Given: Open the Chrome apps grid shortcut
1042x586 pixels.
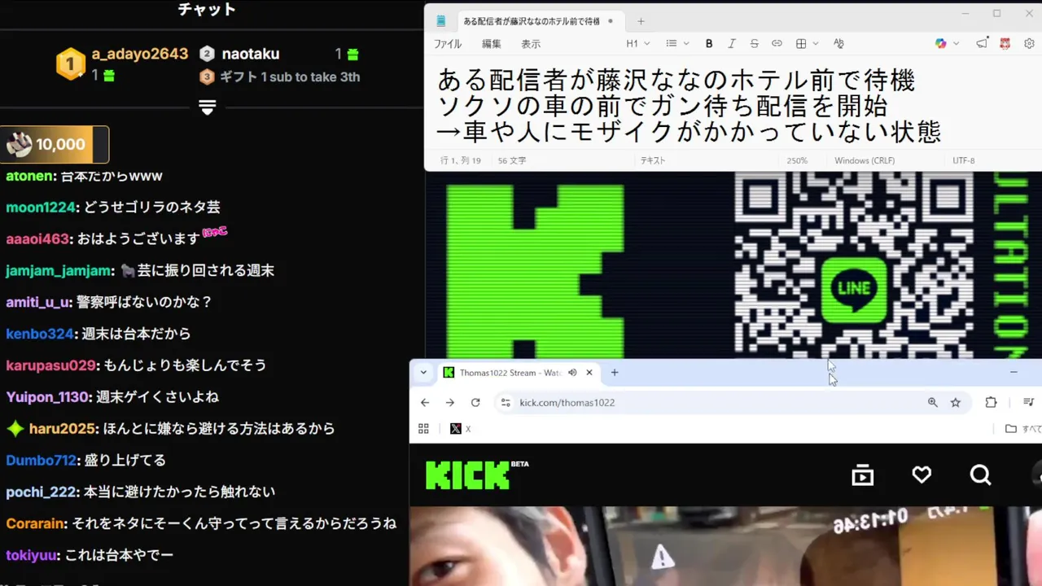Looking at the screenshot, I should (423, 428).
